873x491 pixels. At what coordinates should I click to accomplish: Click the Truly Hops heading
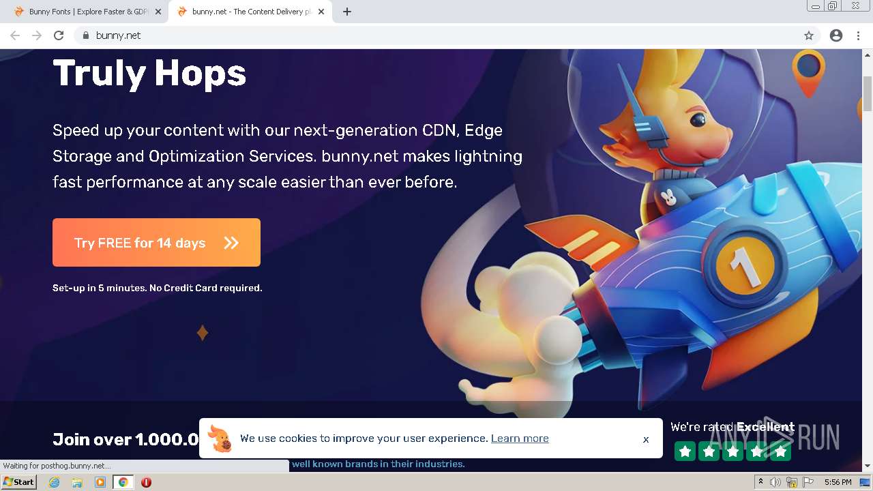coord(149,72)
